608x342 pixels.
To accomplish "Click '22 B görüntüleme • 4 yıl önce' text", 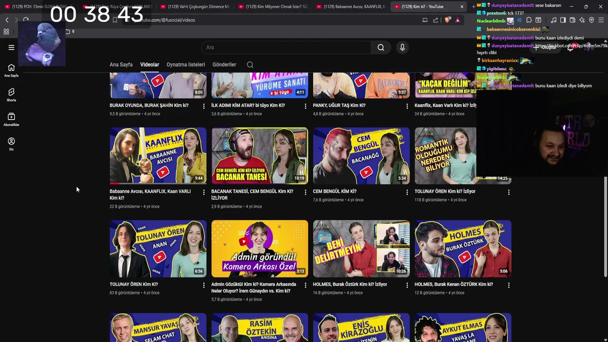I will coord(134,207).
